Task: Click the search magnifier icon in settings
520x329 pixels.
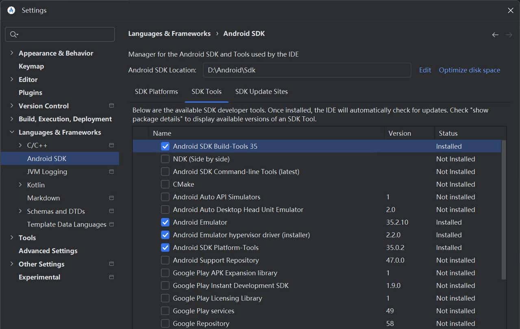Action: pos(13,34)
